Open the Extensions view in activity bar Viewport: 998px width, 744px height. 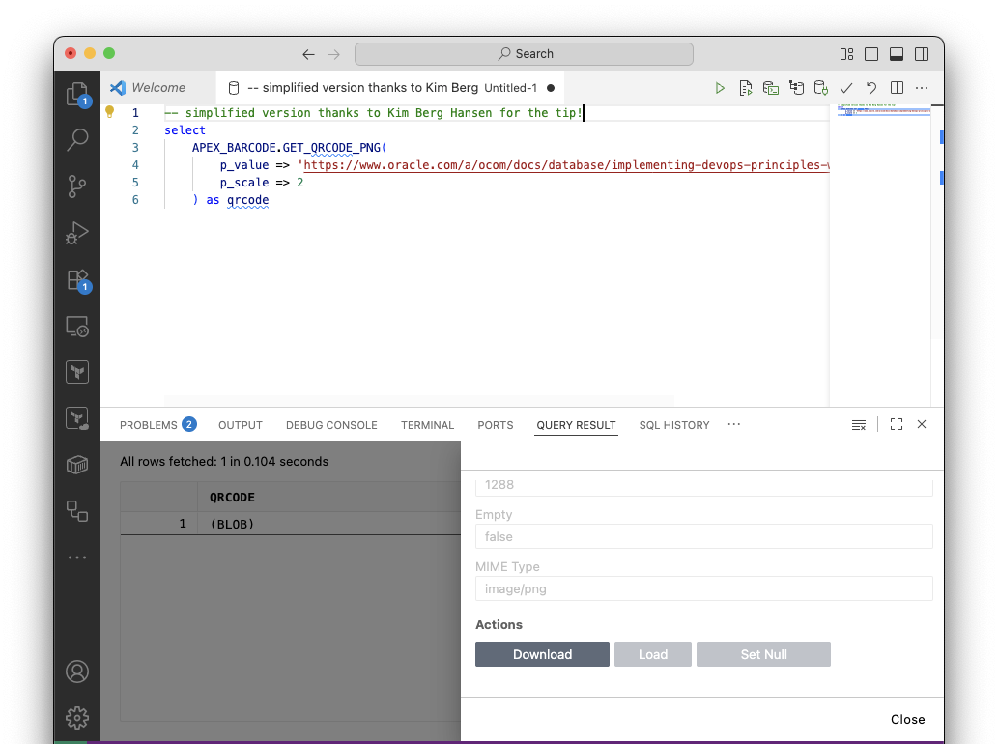click(x=77, y=280)
